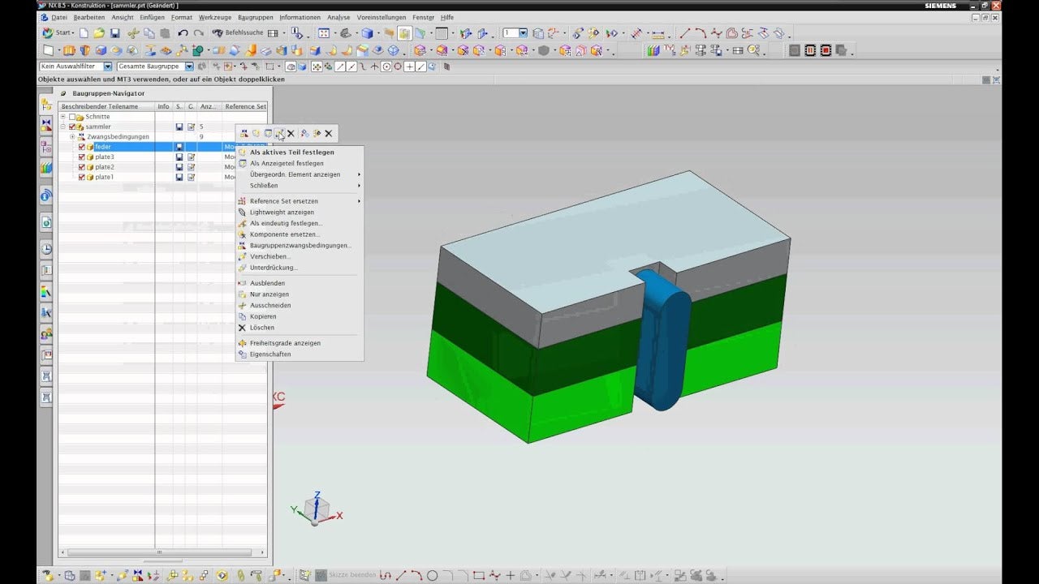Open the Schließen submenu
Viewport: 1039px width, 584px height.
coord(300,186)
